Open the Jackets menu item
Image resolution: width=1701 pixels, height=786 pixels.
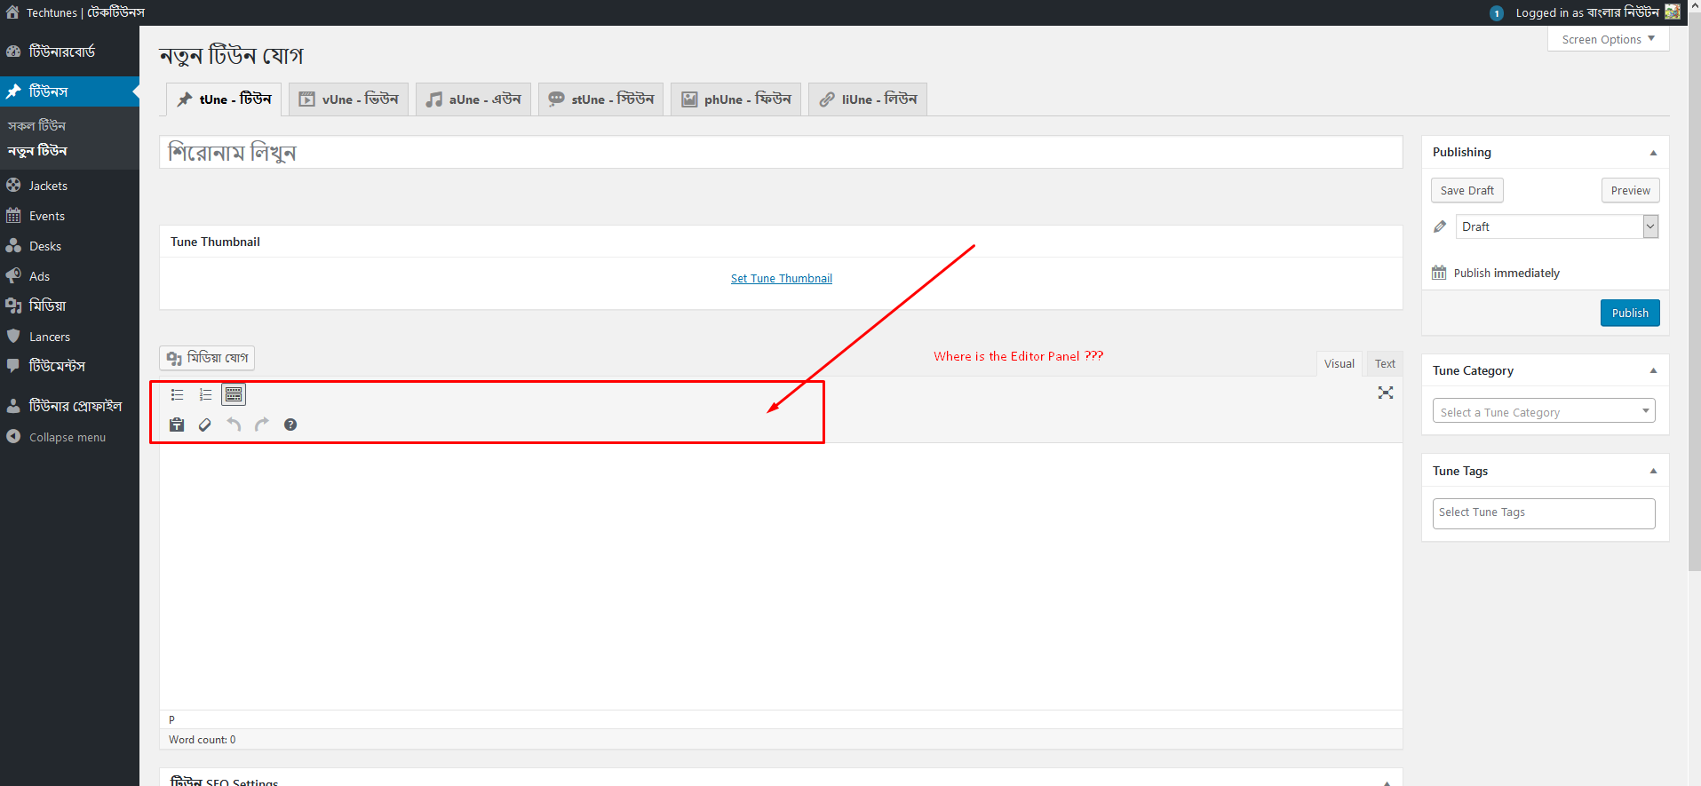pos(69,186)
